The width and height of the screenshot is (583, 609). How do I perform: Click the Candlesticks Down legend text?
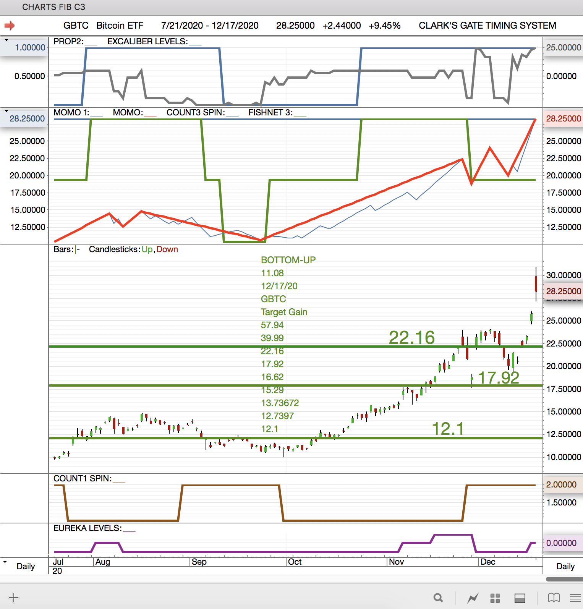click(x=167, y=249)
